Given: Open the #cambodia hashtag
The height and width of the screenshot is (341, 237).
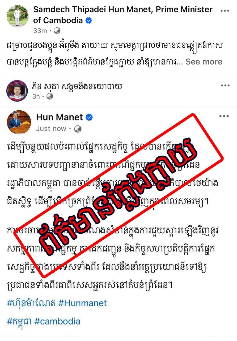Looking at the screenshot, I should pyautogui.click(x=57, y=321).
